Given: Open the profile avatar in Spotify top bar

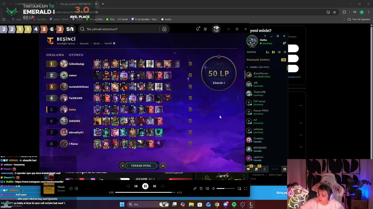Looking at the screenshot, I should click(x=216, y=29).
